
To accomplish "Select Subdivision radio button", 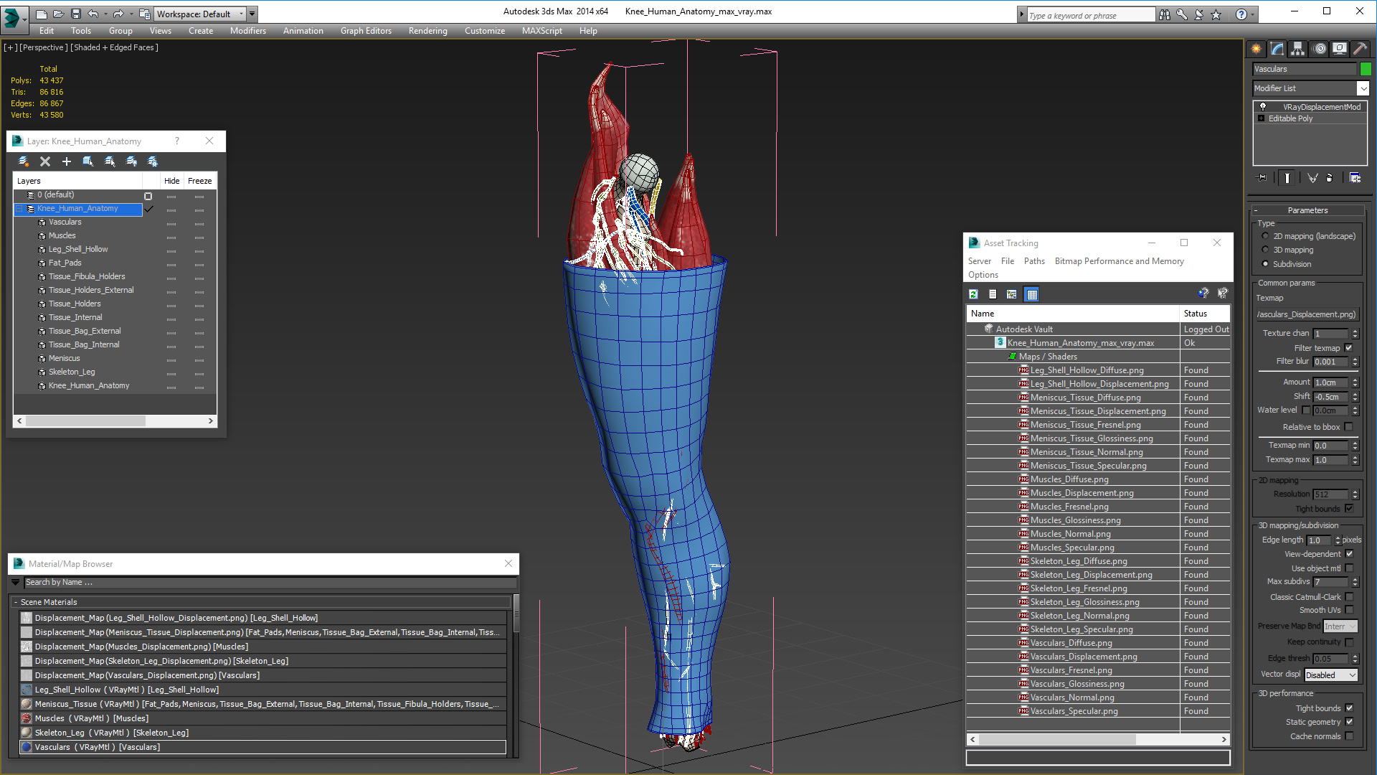I will pyautogui.click(x=1265, y=264).
